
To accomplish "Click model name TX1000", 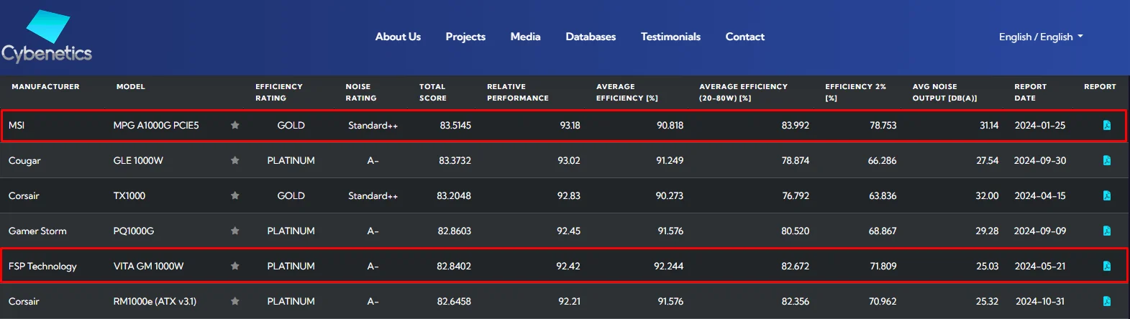I will tap(129, 195).
